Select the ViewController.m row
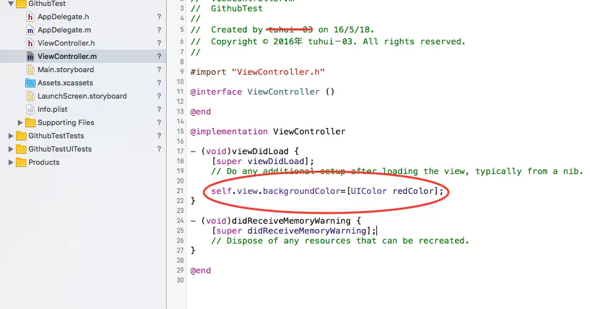The width and height of the screenshot is (590, 309). 83,56
